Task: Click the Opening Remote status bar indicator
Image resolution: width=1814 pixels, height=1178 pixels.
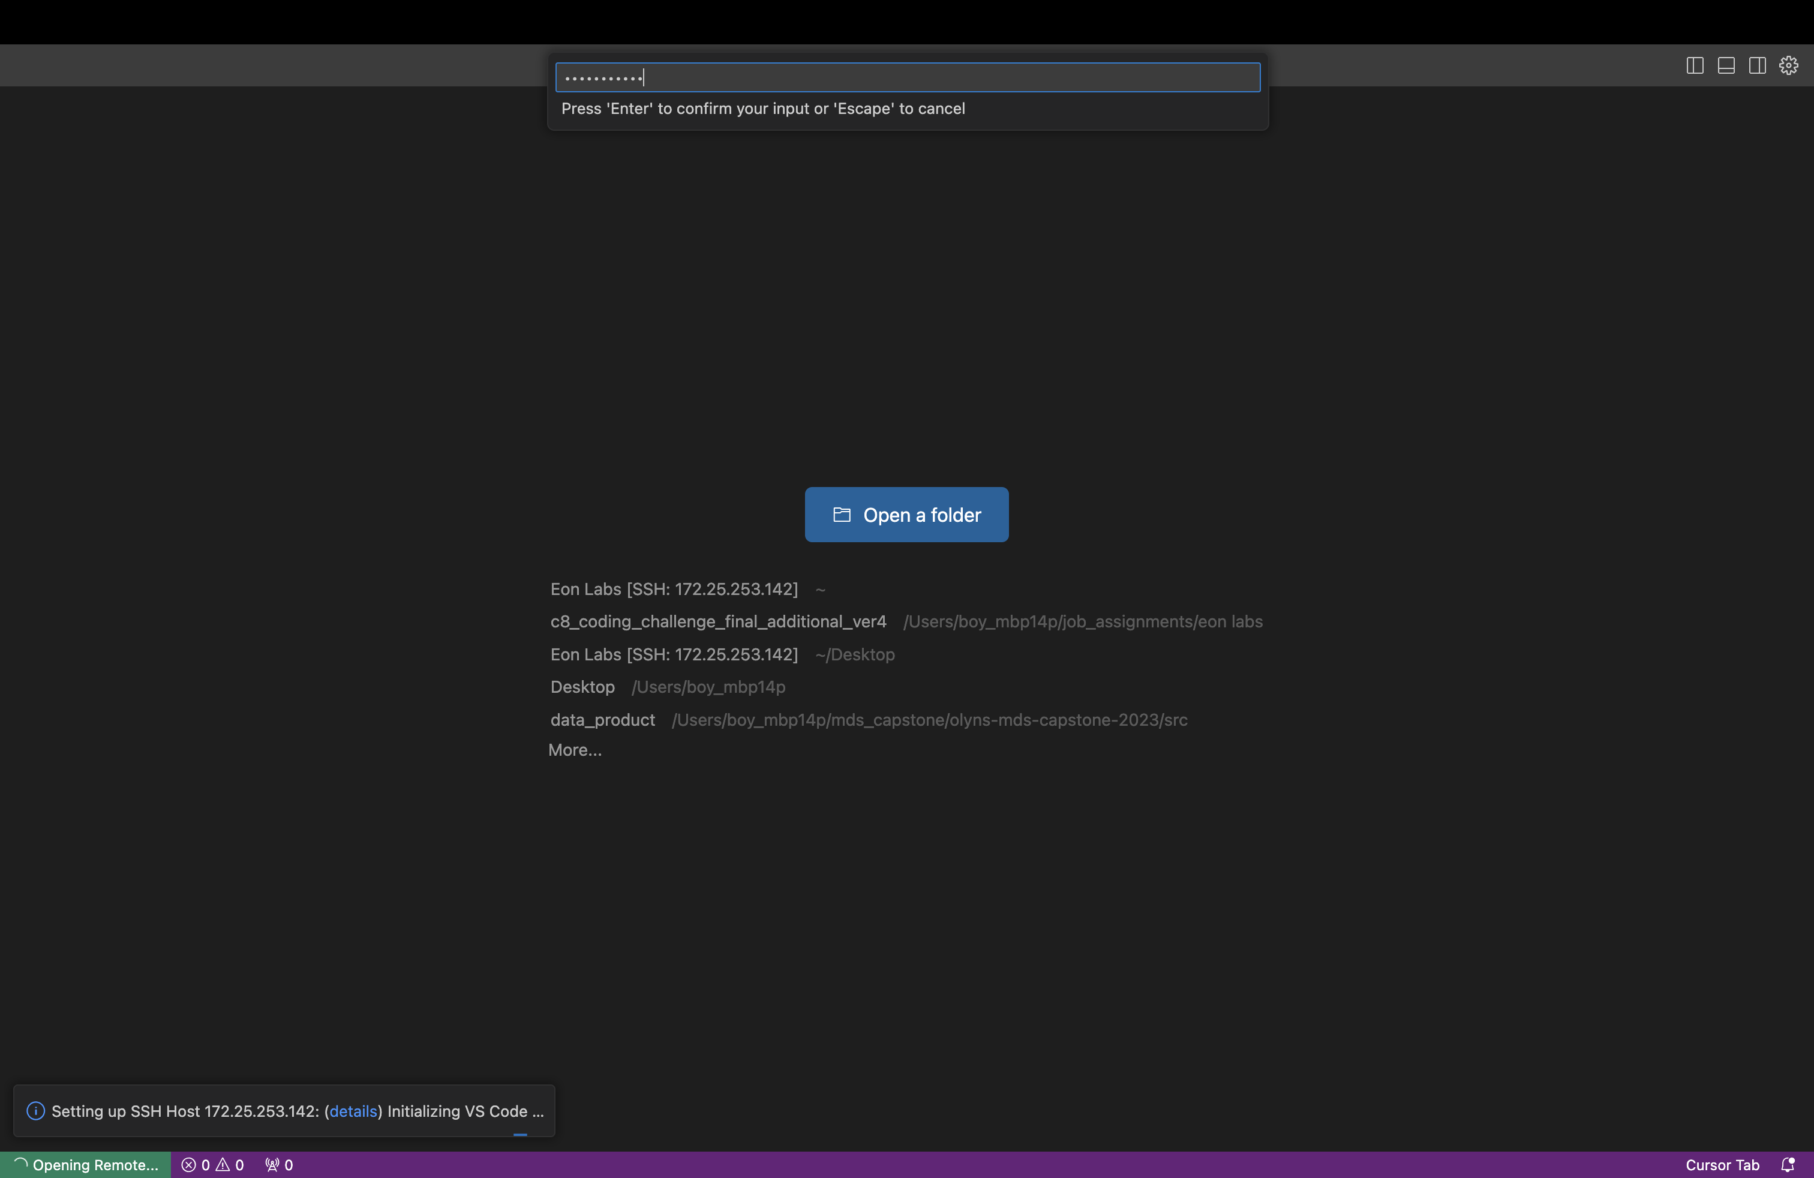Action: click(x=85, y=1165)
